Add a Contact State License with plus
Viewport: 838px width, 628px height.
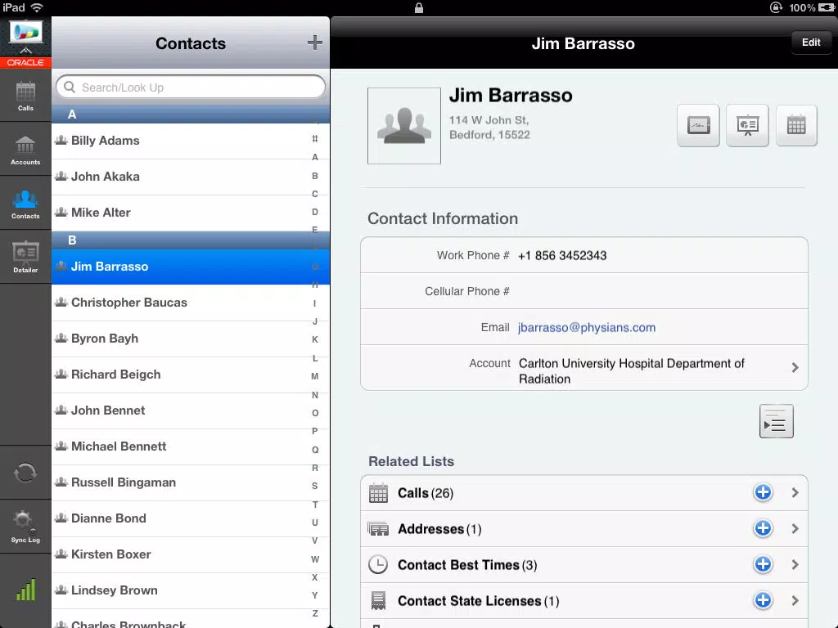coord(763,600)
